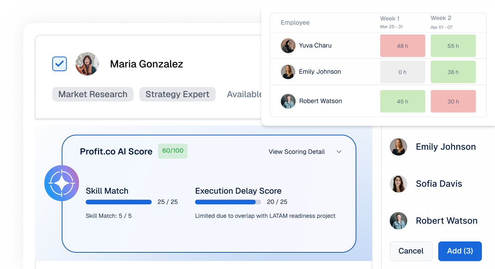Expand scoring detail with the chevron arrow

point(339,152)
